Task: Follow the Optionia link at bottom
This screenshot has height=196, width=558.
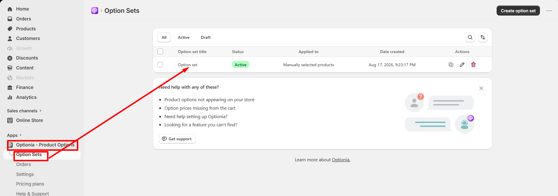Action: [341, 160]
